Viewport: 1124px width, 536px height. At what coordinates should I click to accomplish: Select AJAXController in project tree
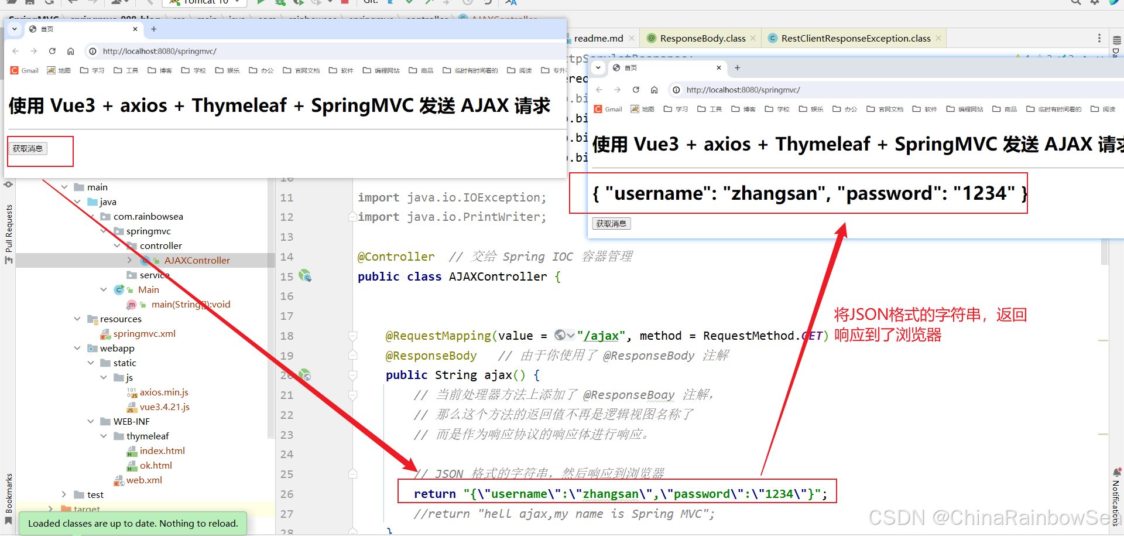(x=197, y=260)
